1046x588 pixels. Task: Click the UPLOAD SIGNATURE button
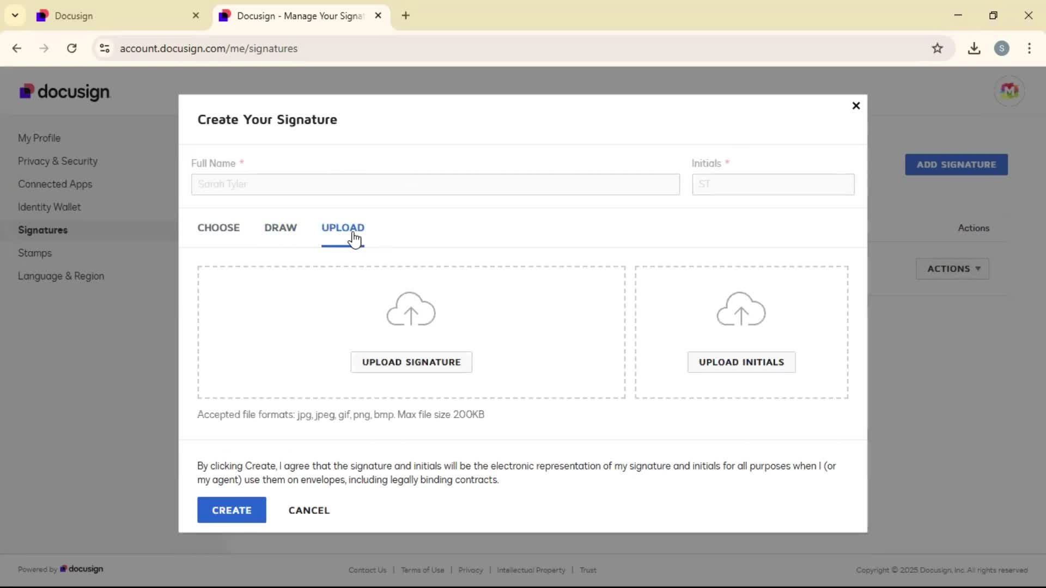coord(411,362)
